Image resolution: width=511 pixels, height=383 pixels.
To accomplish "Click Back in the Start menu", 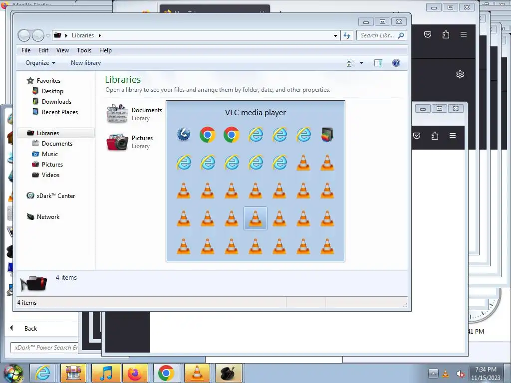I will tap(30, 328).
